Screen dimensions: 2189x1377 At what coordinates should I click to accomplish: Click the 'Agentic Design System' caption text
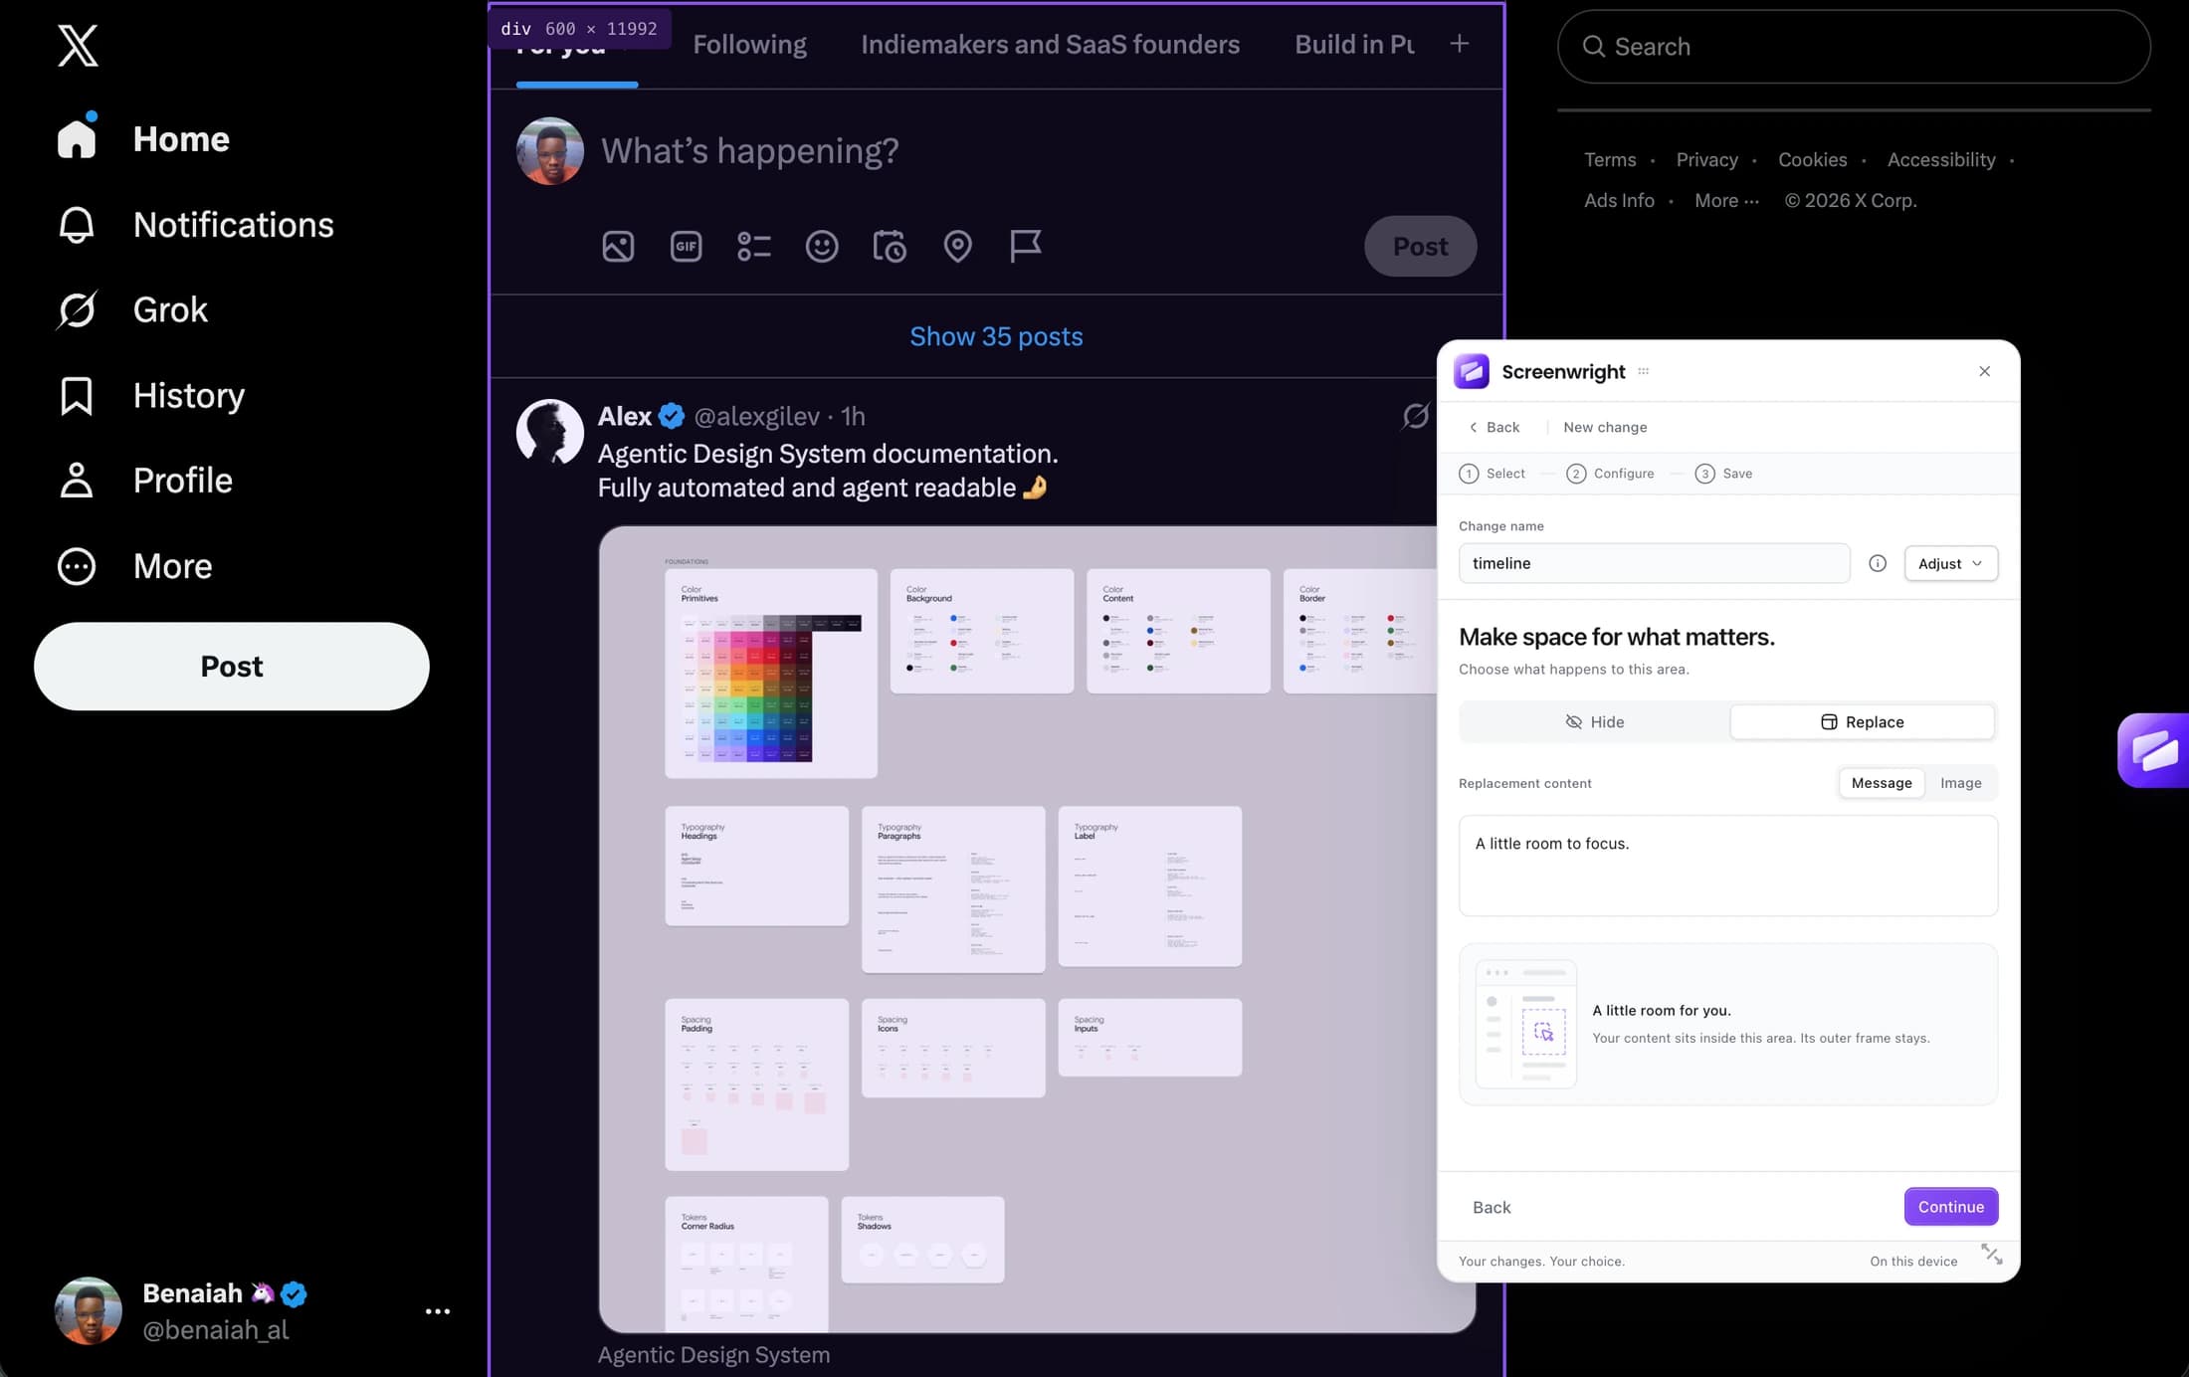tap(713, 1355)
